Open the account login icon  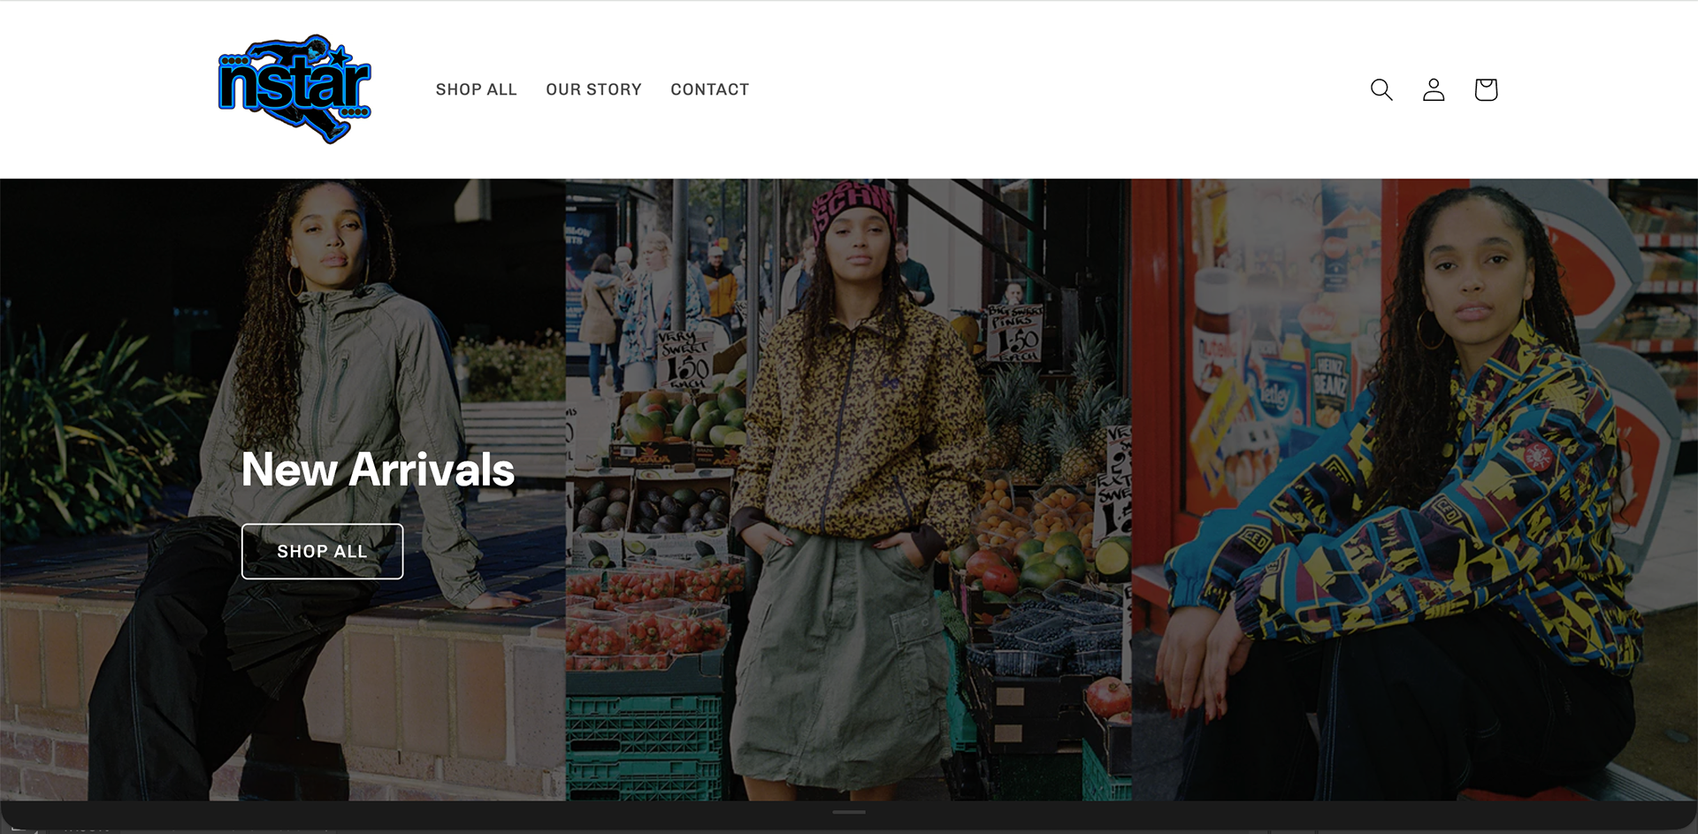click(1434, 89)
